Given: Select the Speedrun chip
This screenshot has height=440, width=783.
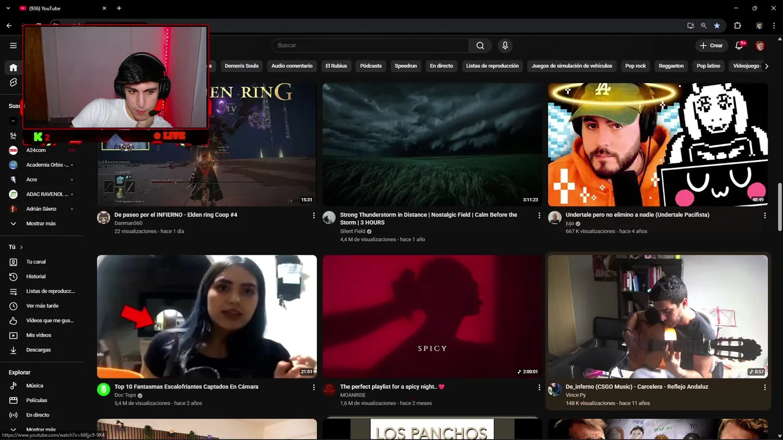Looking at the screenshot, I should pyautogui.click(x=406, y=66).
